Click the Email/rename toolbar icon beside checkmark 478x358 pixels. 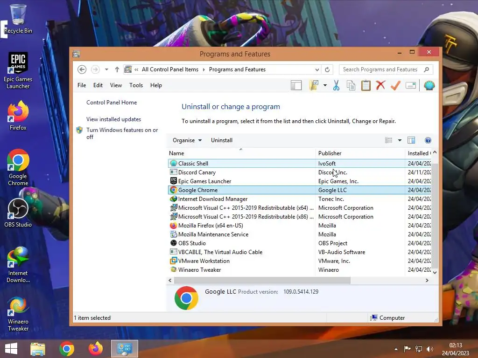tap(411, 86)
